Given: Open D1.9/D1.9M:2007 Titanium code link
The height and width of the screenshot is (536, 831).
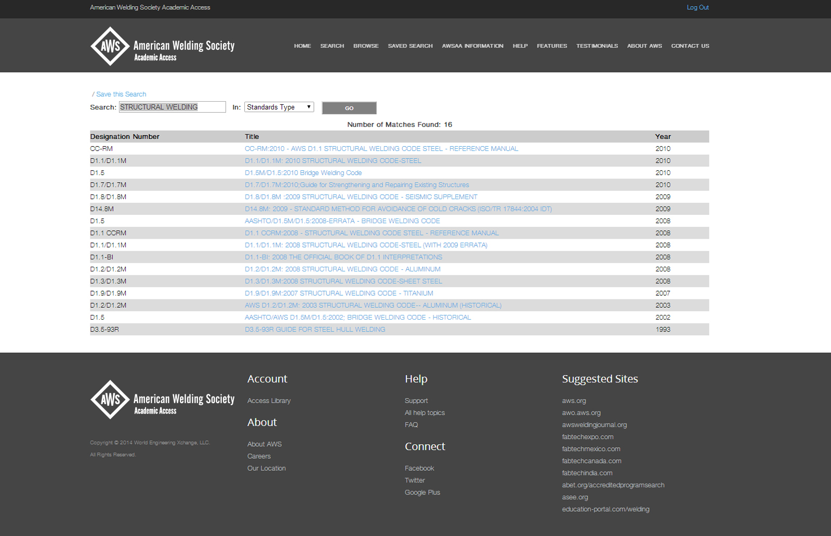Looking at the screenshot, I should tap(339, 293).
